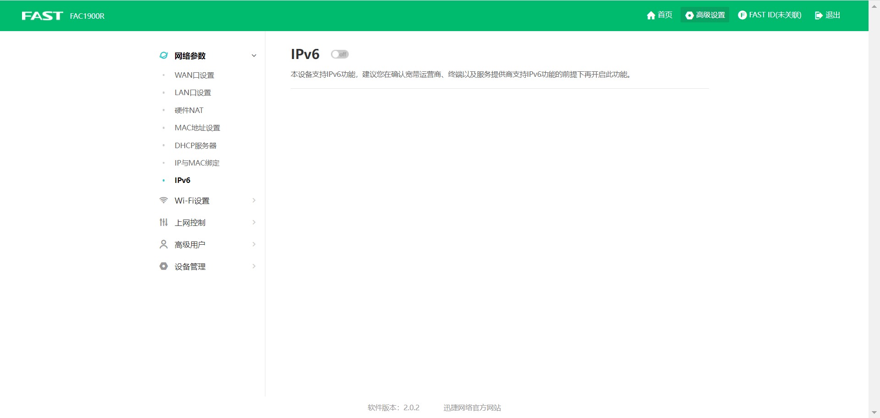Click the home icon beside 首页
The height and width of the screenshot is (418, 880).
point(651,15)
